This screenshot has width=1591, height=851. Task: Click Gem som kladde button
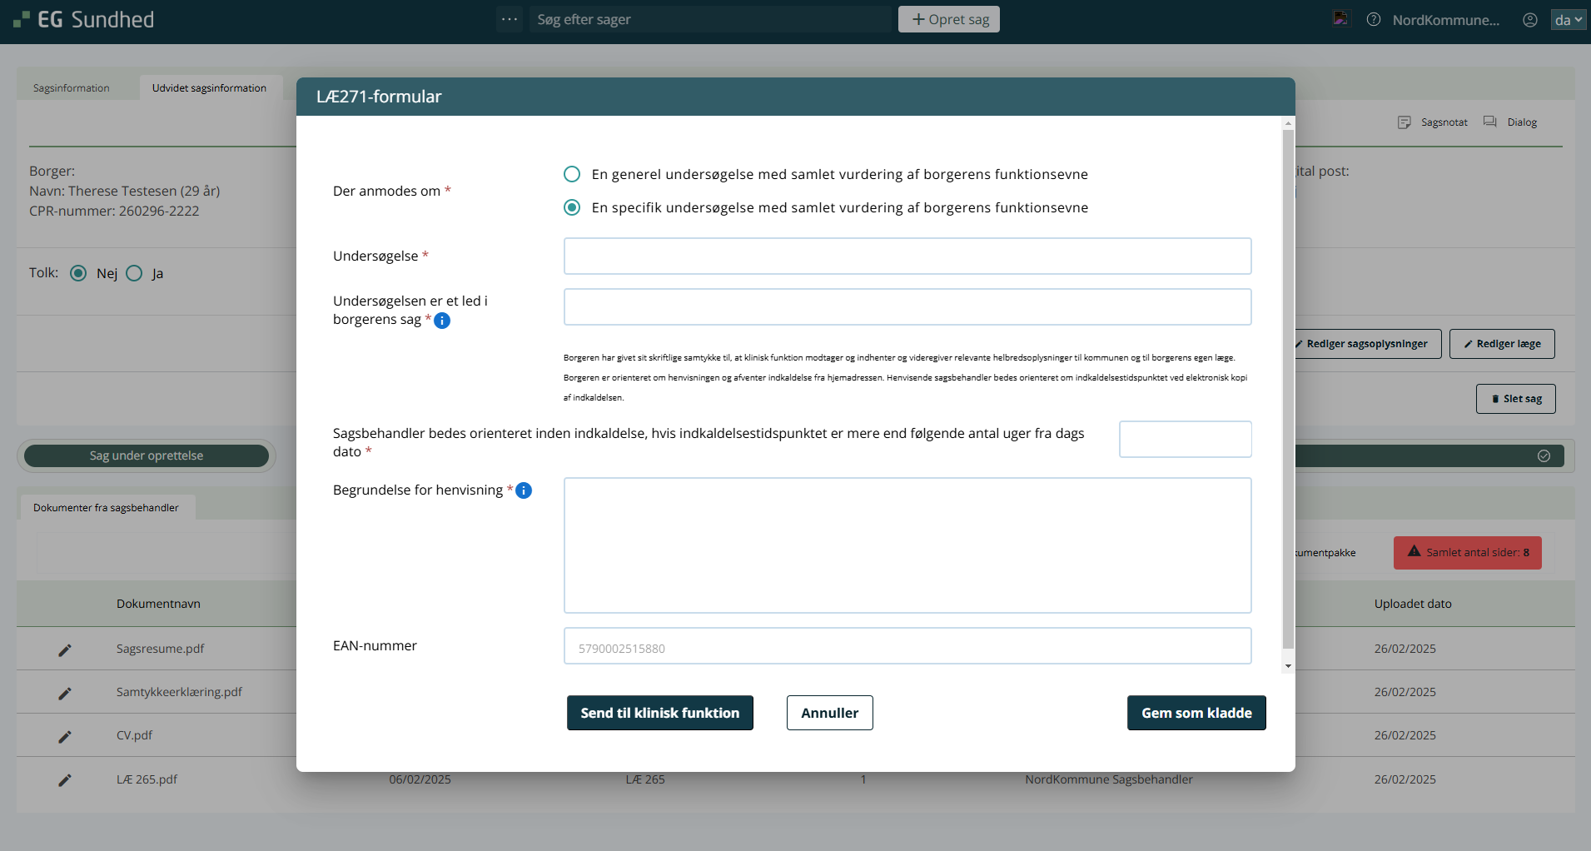tap(1196, 713)
